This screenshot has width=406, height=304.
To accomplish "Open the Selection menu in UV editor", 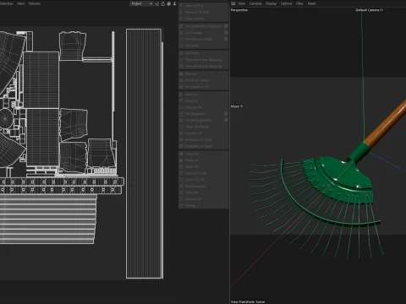I will pyautogui.click(x=7, y=3).
